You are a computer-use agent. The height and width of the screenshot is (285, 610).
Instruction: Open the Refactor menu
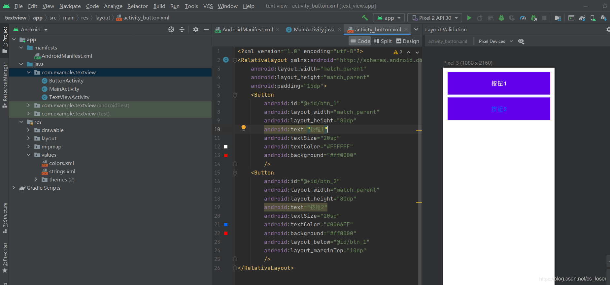click(138, 6)
